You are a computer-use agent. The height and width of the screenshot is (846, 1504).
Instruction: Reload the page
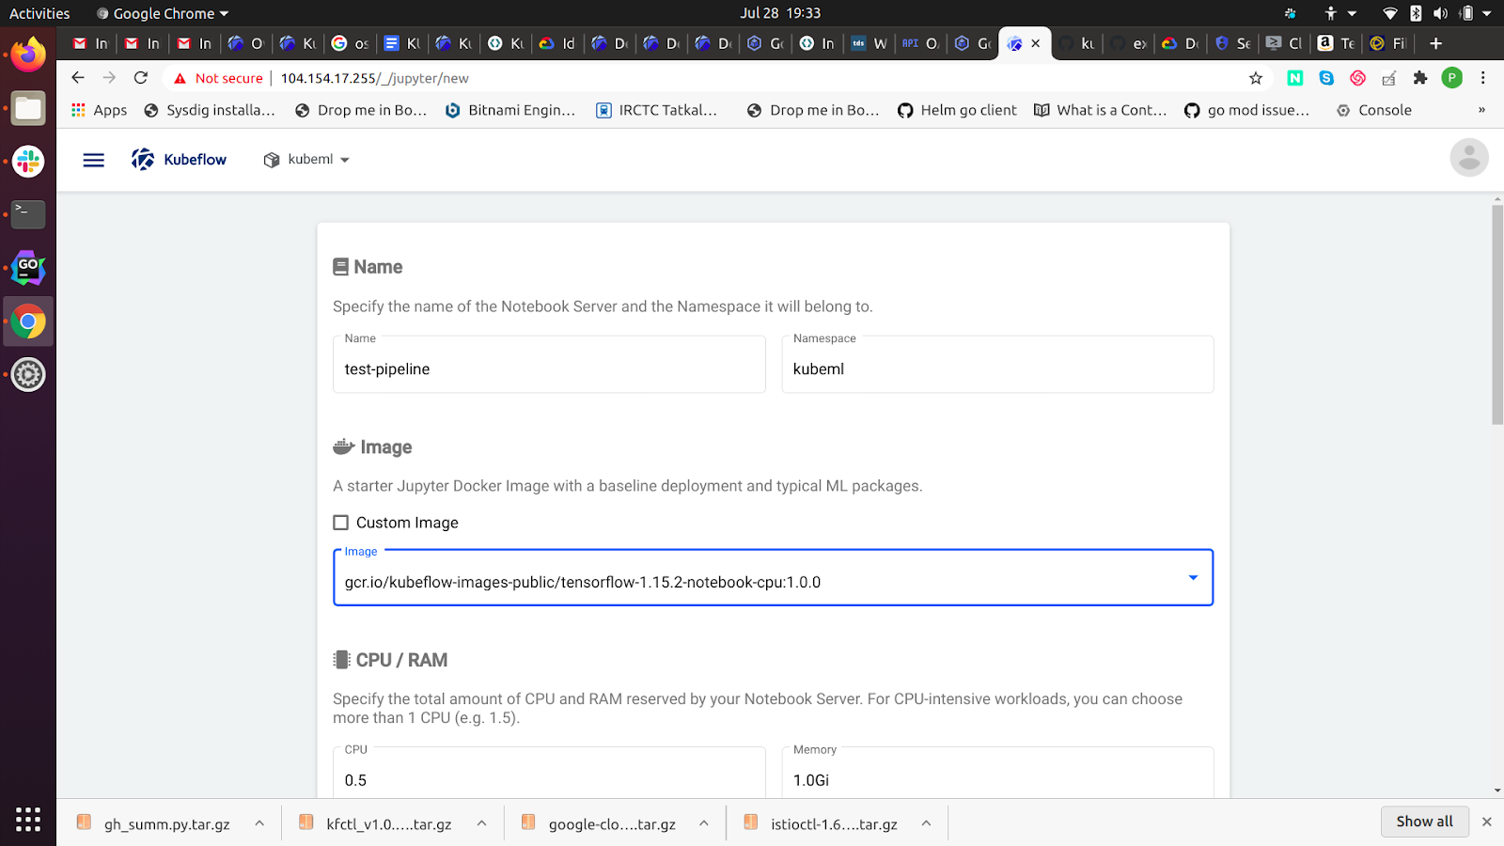pyautogui.click(x=141, y=78)
